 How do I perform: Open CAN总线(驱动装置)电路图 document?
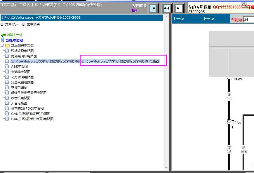[x=31, y=114]
